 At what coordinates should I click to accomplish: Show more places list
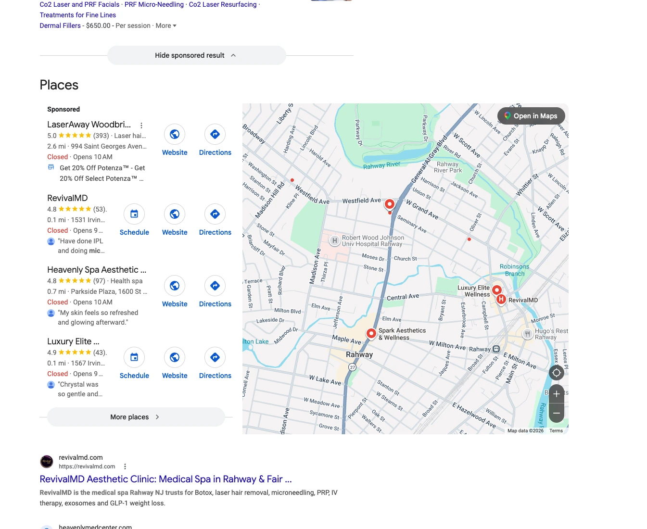coord(136,417)
